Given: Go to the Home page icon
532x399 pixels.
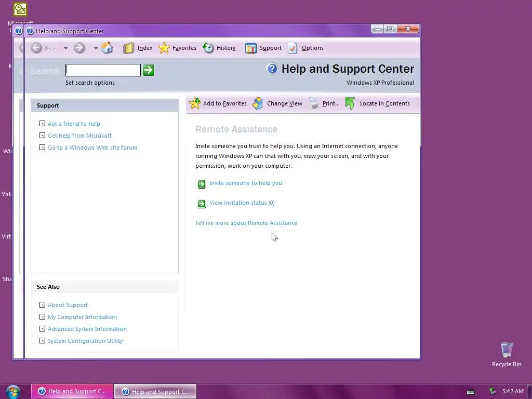Looking at the screenshot, I should click(107, 48).
